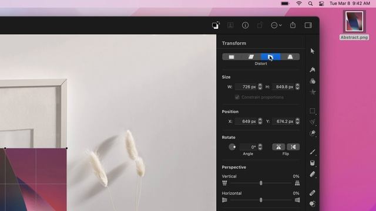Select the Arrange arrow tool in sidebar

[x=312, y=51]
